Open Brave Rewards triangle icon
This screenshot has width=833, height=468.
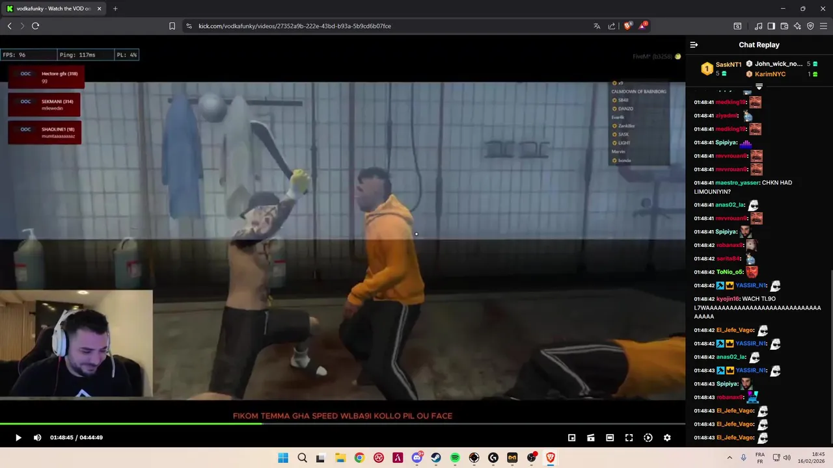[643, 26]
